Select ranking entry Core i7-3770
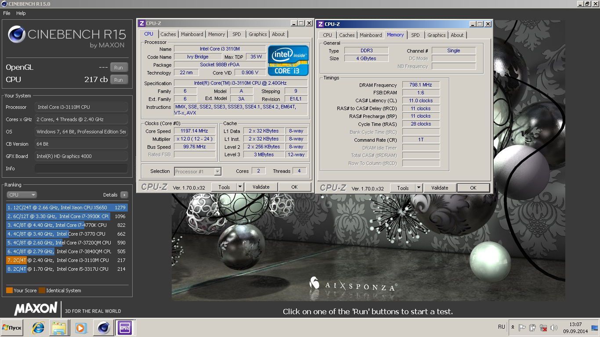Viewport: 600px width, 337px height. [x=66, y=234]
